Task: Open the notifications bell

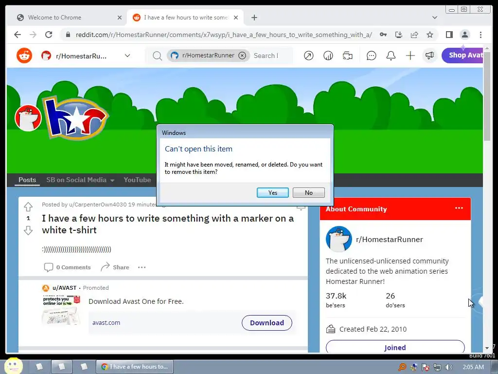Action: 391,56
